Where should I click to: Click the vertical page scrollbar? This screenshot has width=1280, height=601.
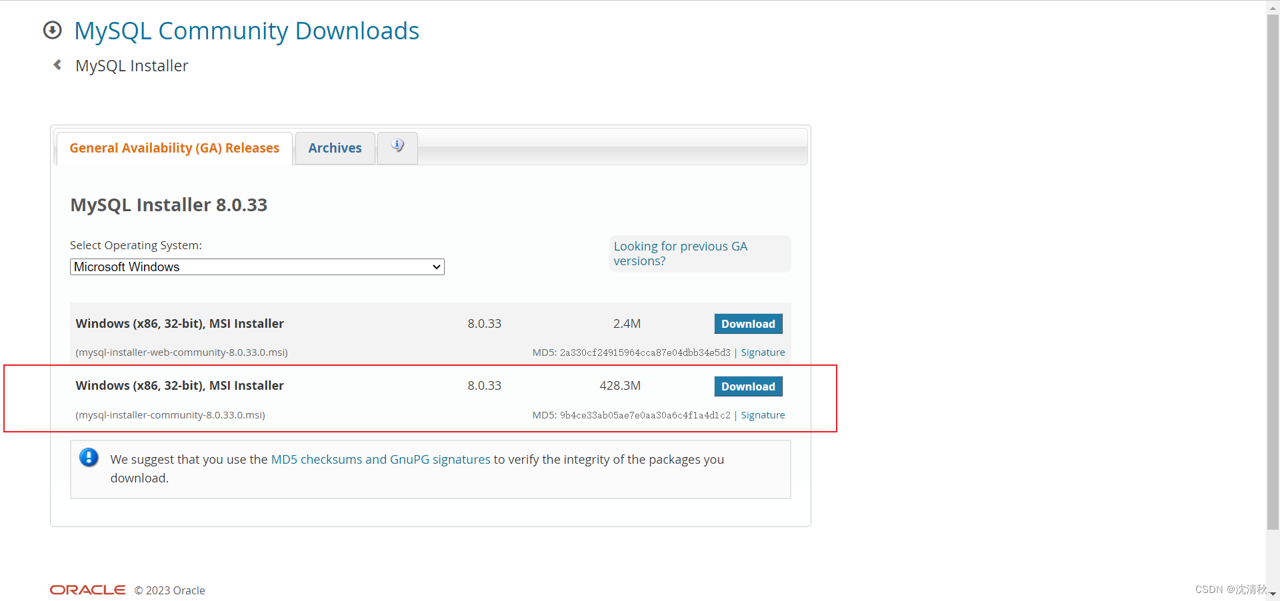(1273, 273)
